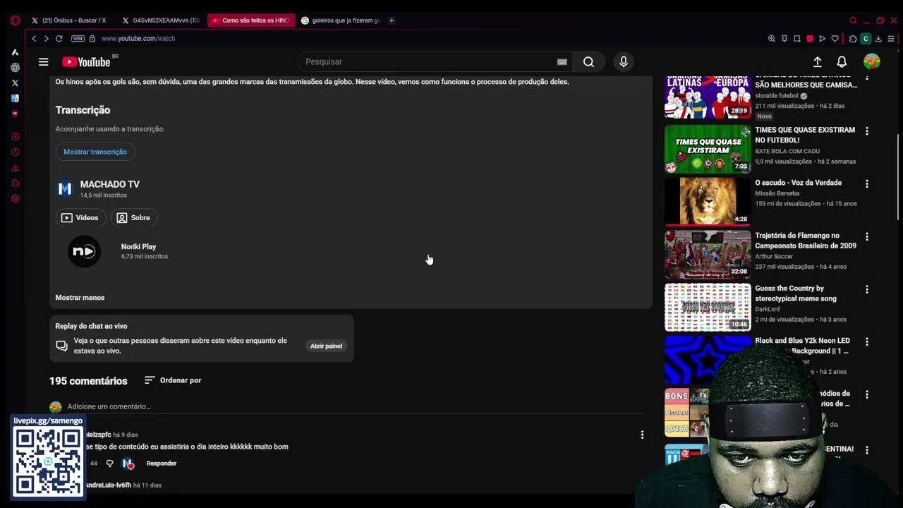Open more options for 'Guess the Country'
Image resolution: width=903 pixels, height=508 pixels.
point(867,290)
